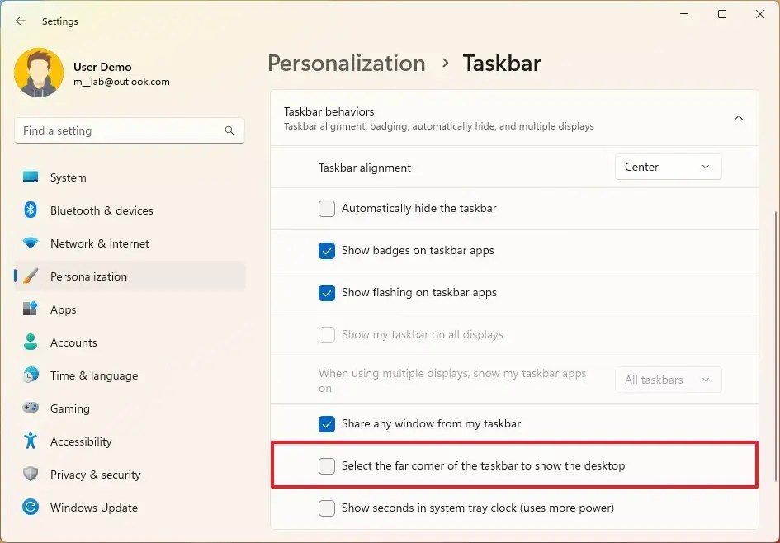This screenshot has height=543, width=780.
Task: Collapse the Taskbar behaviors section
Action: [x=739, y=118]
